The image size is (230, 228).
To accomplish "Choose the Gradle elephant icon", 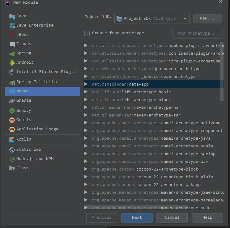I will coord(12,101).
